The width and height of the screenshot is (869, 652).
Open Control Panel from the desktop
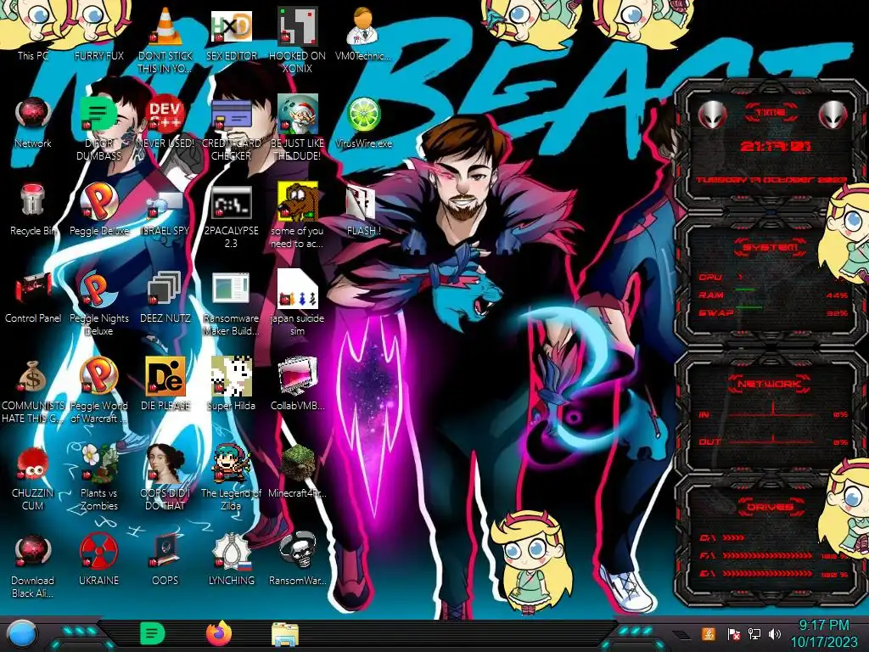pyautogui.click(x=33, y=296)
